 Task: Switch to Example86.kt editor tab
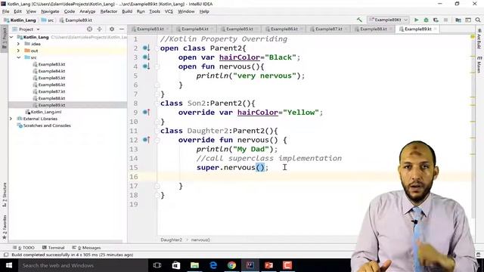coord(284,29)
